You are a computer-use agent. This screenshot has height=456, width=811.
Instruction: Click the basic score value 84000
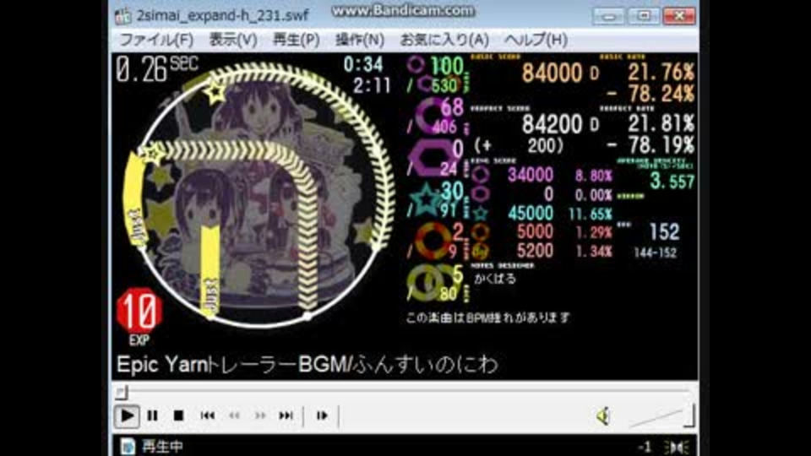point(552,73)
